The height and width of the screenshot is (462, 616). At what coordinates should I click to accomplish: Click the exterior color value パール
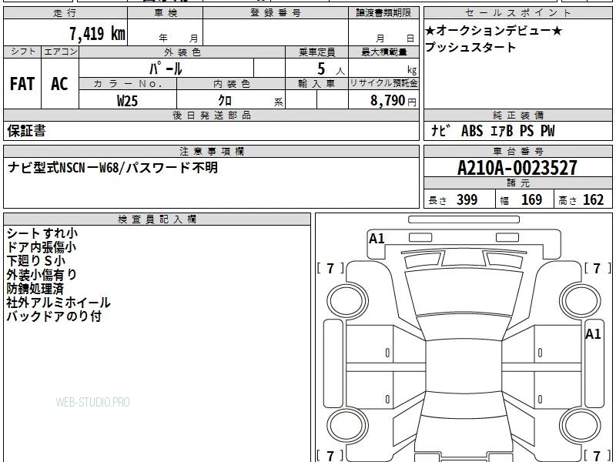(166, 69)
